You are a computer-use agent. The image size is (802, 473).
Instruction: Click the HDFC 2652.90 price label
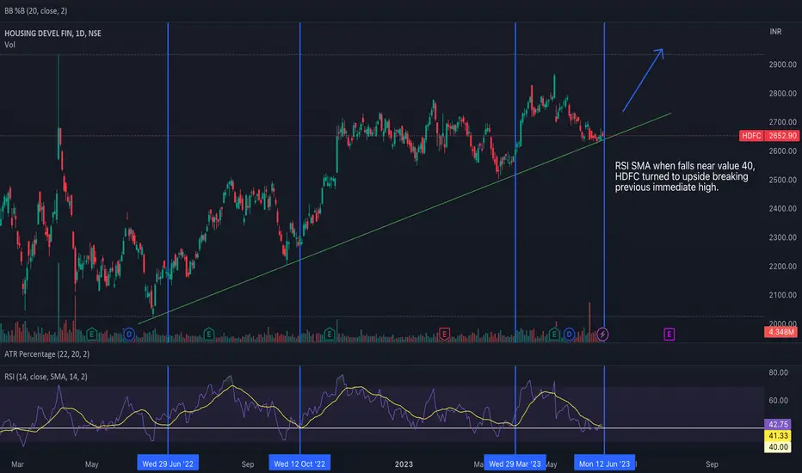769,136
